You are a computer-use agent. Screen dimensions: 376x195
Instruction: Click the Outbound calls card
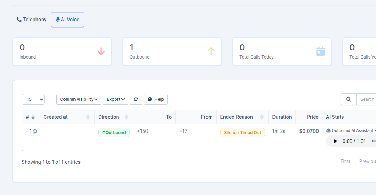coord(172,51)
